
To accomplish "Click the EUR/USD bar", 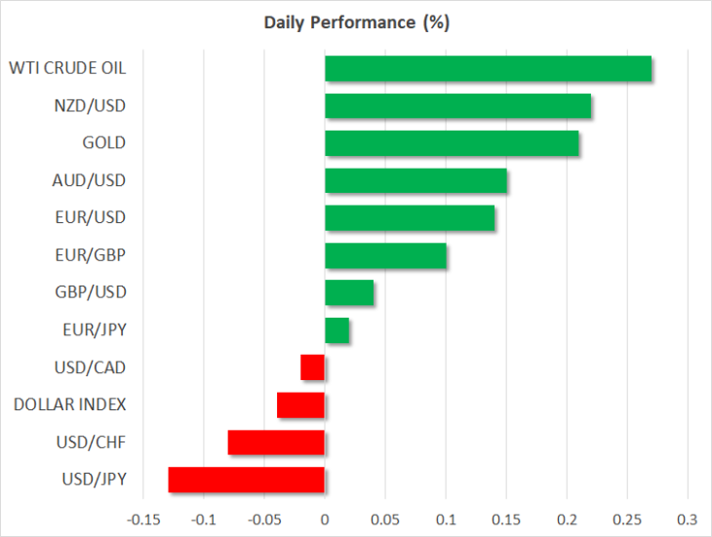I will coord(410,217).
